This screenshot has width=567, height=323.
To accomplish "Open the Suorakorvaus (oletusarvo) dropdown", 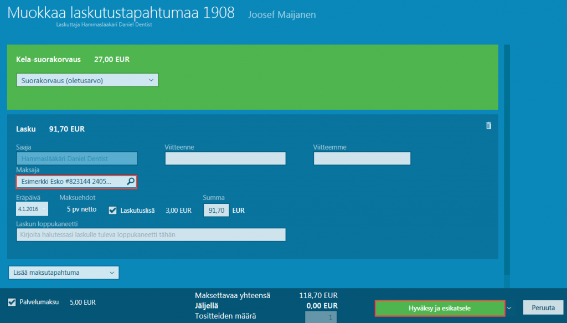I will coord(87,80).
